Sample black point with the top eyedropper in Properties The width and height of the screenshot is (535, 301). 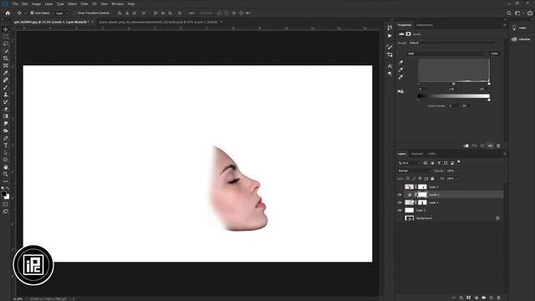pos(401,63)
